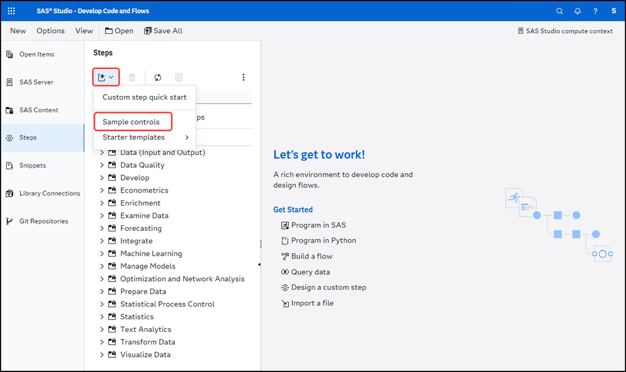This screenshot has width=626, height=372.
Task: Open the View menu
Action: coord(84,31)
